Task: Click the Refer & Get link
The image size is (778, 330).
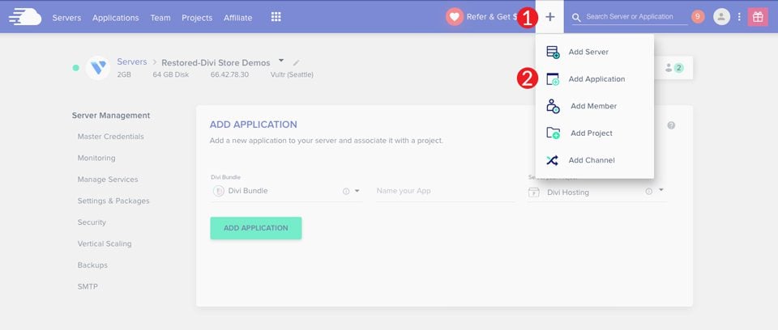Action: click(491, 17)
